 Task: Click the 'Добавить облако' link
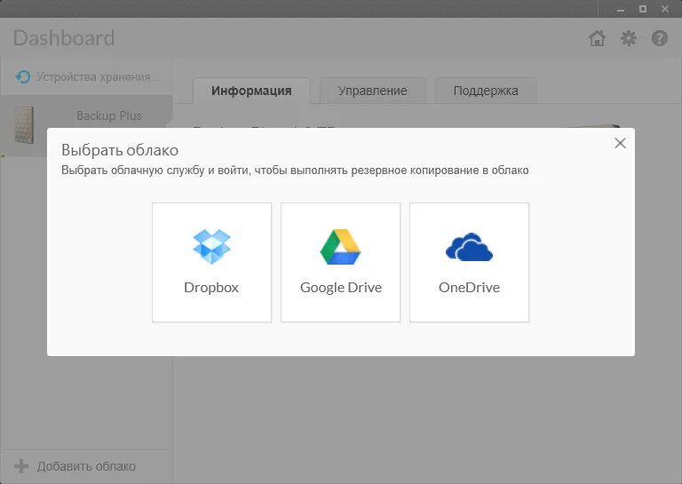[86, 466]
